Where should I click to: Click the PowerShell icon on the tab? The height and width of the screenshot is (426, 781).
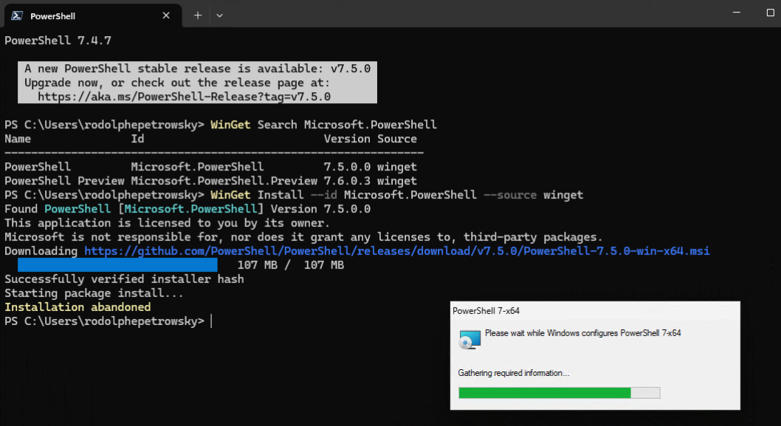[x=17, y=15]
